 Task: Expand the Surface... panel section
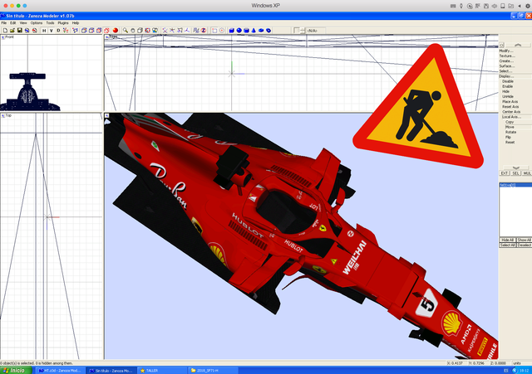pos(507,66)
